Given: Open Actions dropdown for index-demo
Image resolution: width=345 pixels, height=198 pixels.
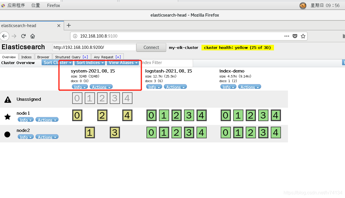Looking at the screenshot, I should [x=250, y=87].
